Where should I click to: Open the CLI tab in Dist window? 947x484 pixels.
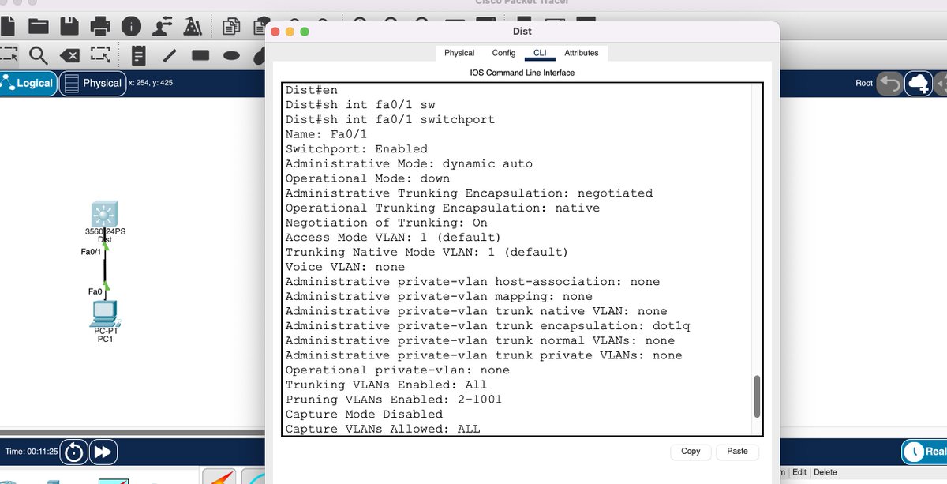[540, 53]
